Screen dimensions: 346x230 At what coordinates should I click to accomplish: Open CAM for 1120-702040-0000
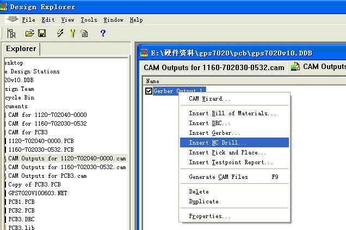pyautogui.click(x=47, y=115)
